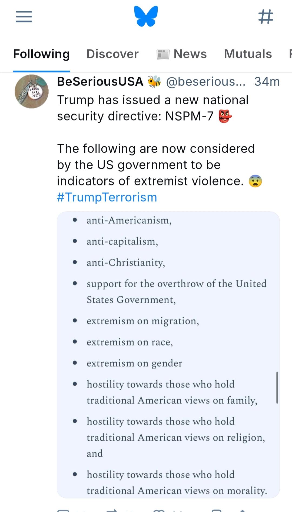Bookmark the BeSeriousUSA post
Screen dimensions: 292x512
[216, 510]
